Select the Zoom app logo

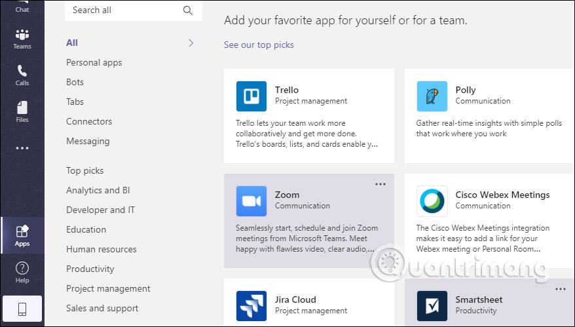tap(251, 201)
